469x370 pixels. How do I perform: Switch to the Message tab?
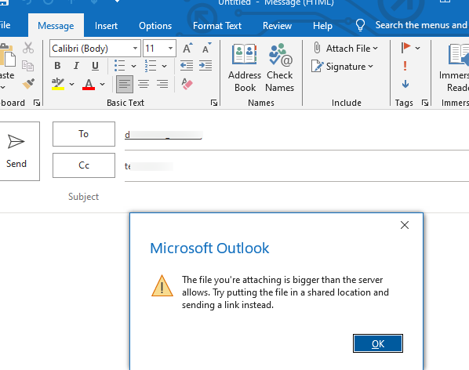(x=56, y=26)
